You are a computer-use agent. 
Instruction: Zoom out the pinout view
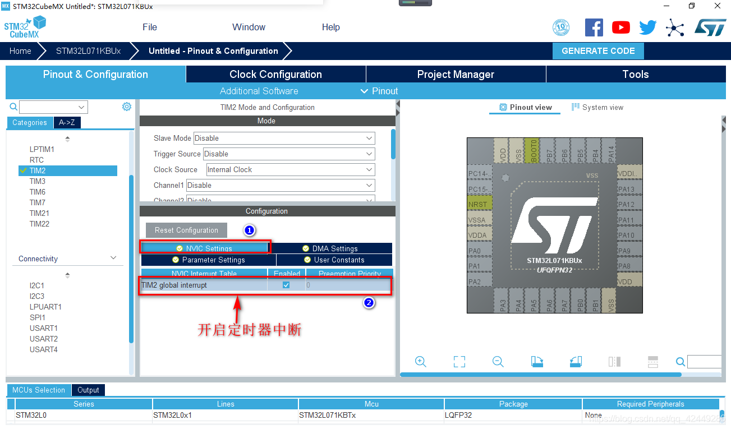pyautogui.click(x=498, y=362)
